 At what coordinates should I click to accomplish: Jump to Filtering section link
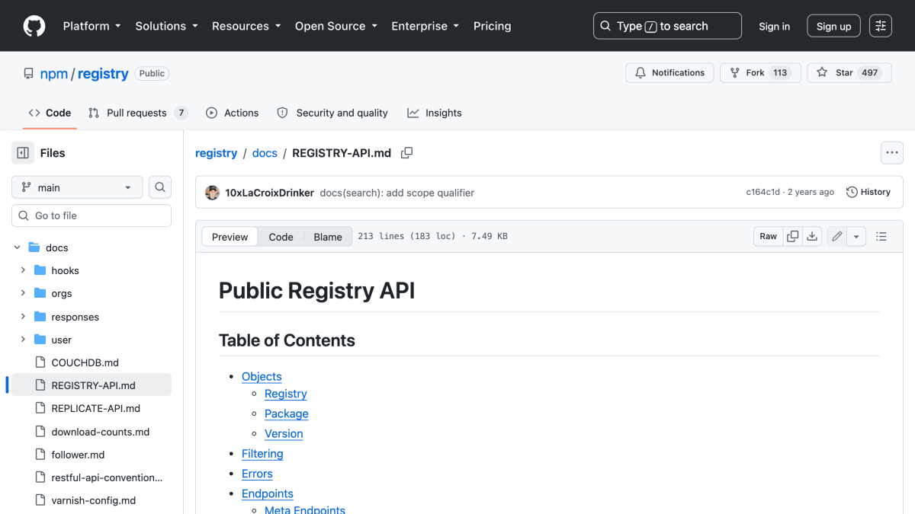pos(262,454)
